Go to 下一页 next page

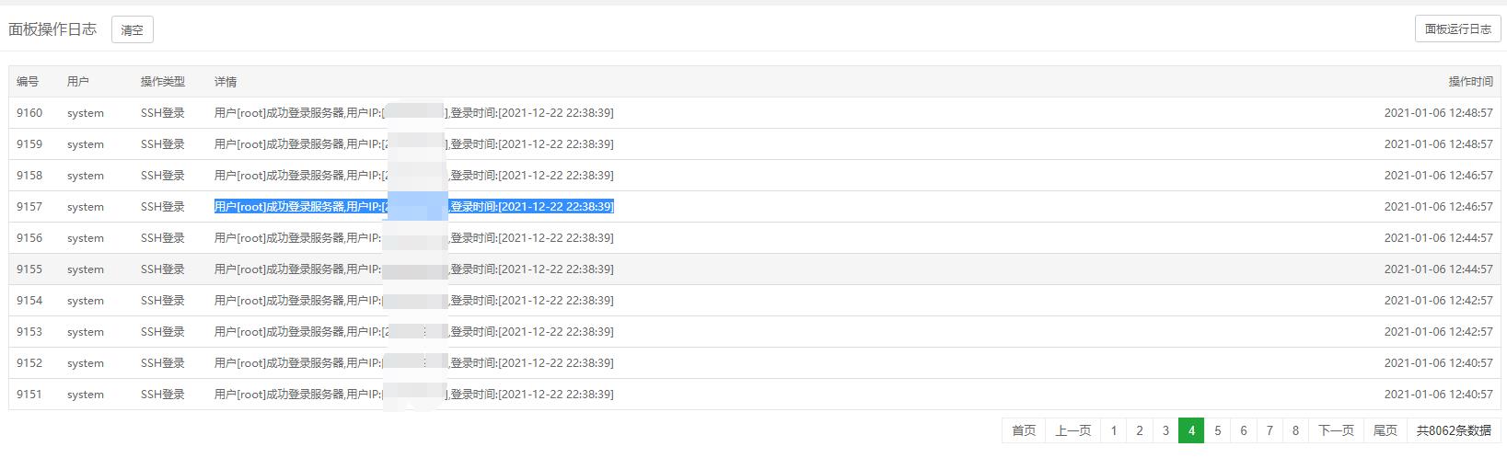(x=1335, y=430)
